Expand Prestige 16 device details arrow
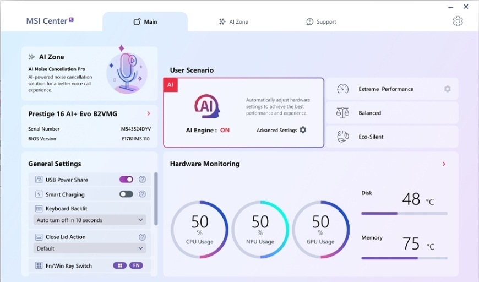Screen dimensions: 479x282 pyautogui.click(x=149, y=113)
